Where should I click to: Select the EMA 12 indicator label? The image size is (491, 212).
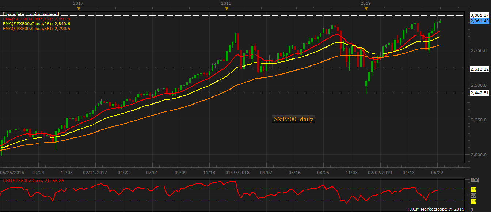coord(37,19)
